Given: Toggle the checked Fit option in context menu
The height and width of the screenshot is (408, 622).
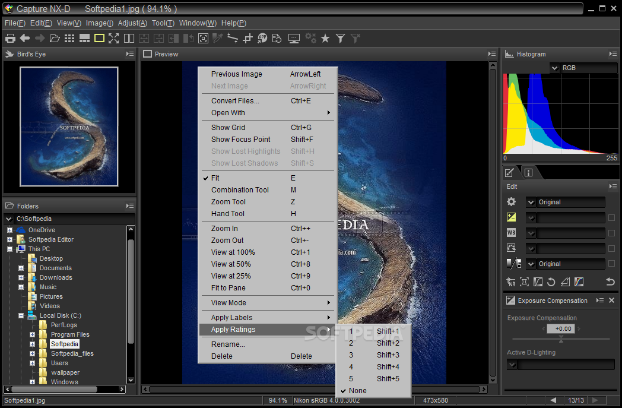Looking at the screenshot, I should (268, 178).
